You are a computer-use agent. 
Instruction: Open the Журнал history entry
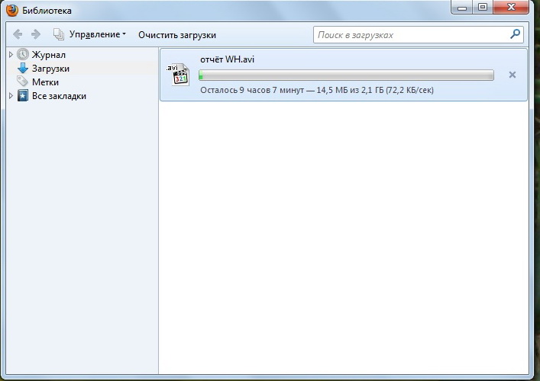(49, 55)
